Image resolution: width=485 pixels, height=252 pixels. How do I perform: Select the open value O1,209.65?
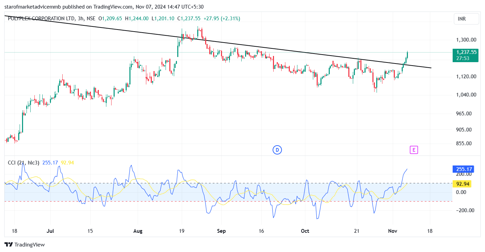point(110,19)
